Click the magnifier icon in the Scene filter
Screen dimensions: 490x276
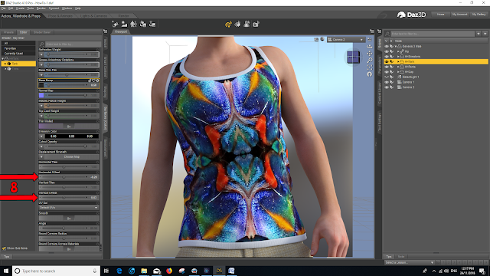(x=387, y=34)
